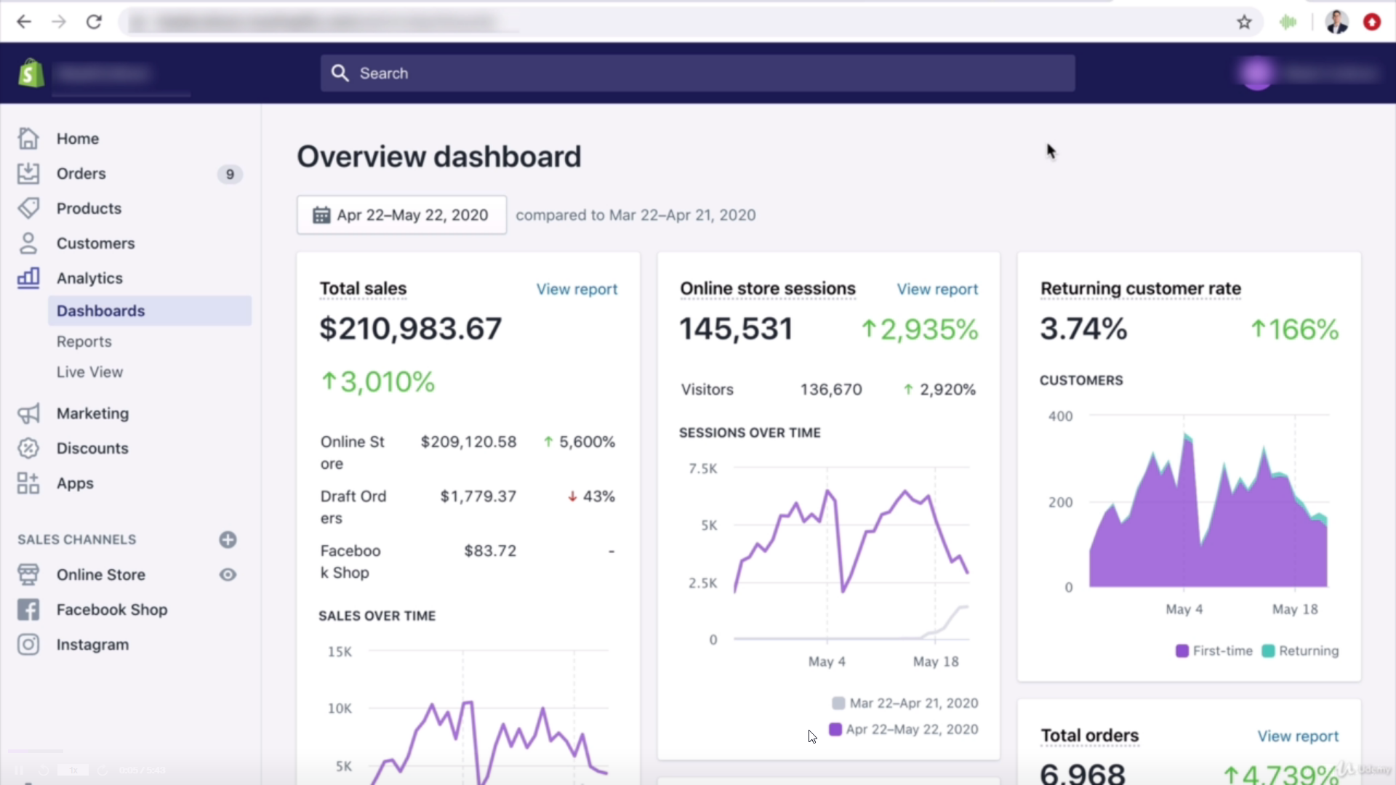
Task: Click the Shopify bag logo
Action: 31,73
